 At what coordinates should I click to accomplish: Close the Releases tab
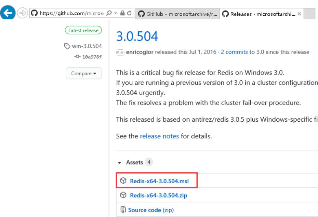point(299,14)
